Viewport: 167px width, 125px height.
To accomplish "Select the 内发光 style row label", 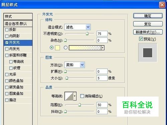I will click(x=14, y=49).
